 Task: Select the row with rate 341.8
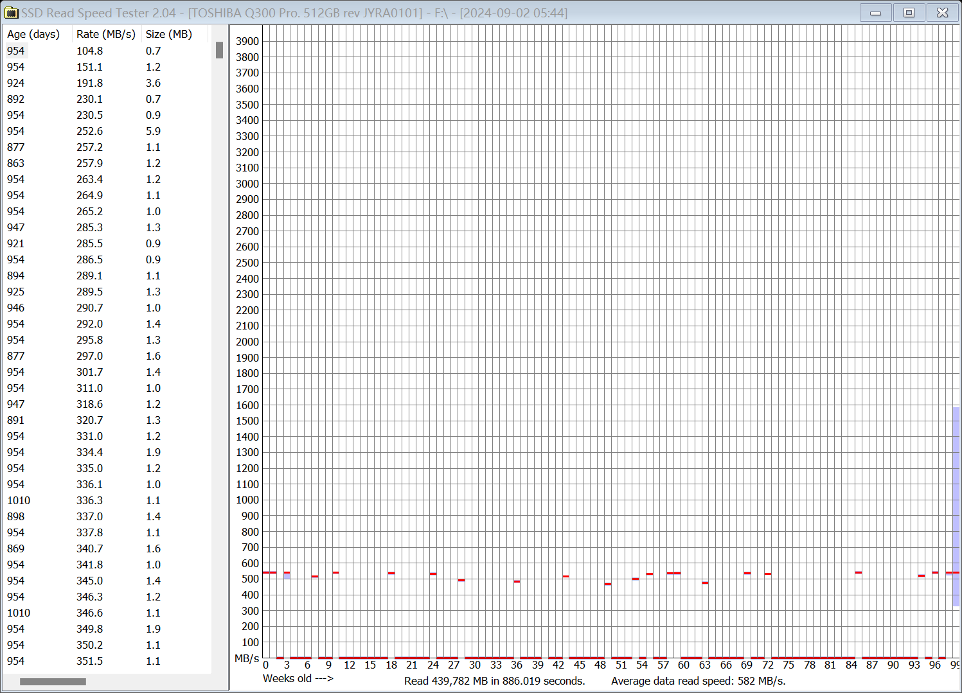(x=107, y=565)
